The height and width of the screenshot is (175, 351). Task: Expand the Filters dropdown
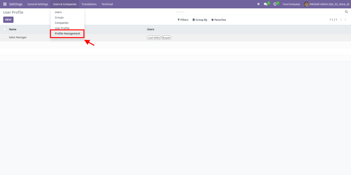[183, 20]
